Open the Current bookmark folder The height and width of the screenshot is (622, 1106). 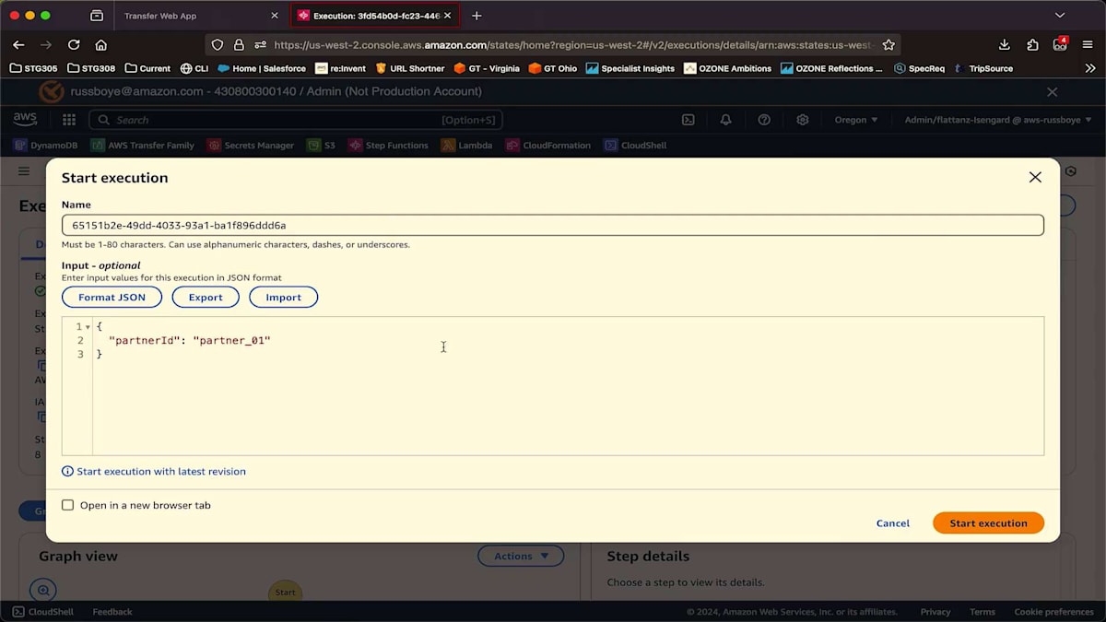pyautogui.click(x=147, y=68)
